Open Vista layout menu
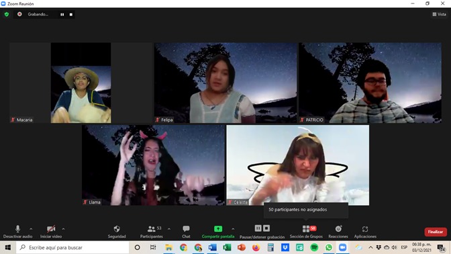This screenshot has height=254, width=451. (x=439, y=14)
